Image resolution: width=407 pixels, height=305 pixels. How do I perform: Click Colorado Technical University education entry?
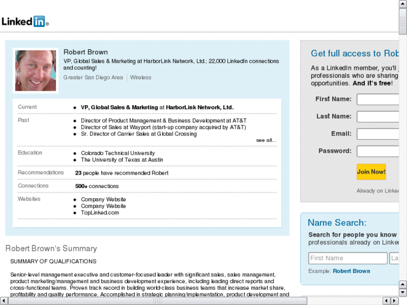(118, 153)
